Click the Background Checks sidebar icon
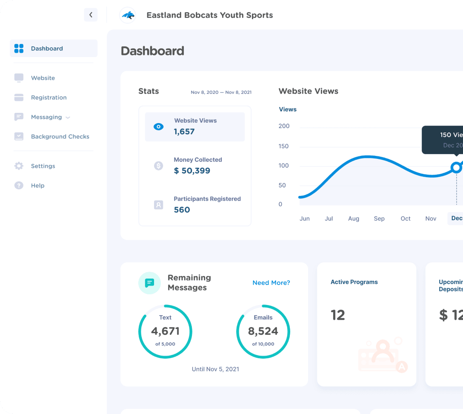 pyautogui.click(x=19, y=136)
